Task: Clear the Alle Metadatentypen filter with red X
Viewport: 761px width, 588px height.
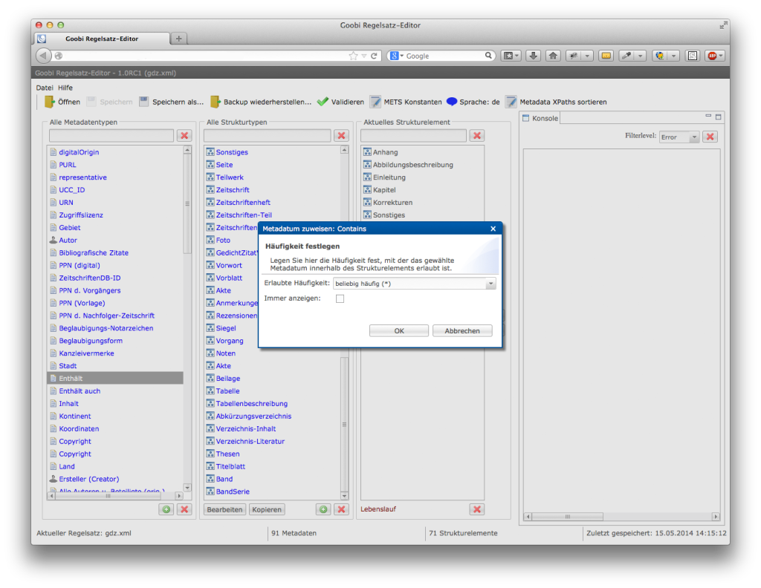Action: (x=184, y=136)
